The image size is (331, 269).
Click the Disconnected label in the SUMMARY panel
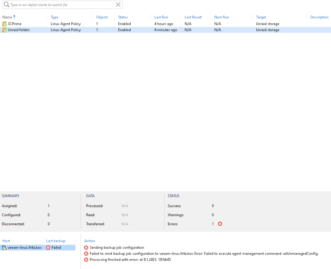[x=13, y=224]
